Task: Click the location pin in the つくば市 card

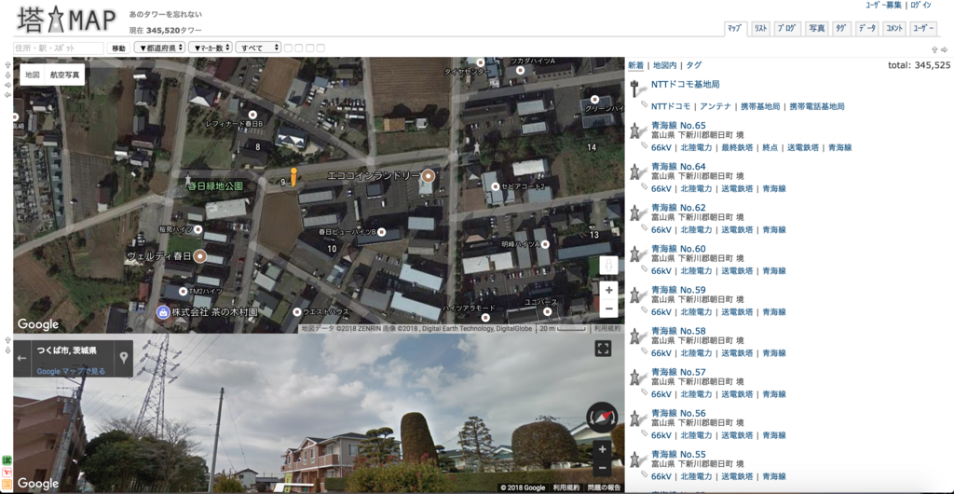Action: pyautogui.click(x=124, y=358)
